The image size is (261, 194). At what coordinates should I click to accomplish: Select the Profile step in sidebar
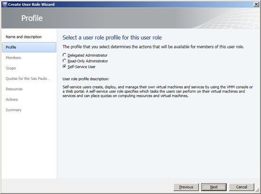coord(29,47)
